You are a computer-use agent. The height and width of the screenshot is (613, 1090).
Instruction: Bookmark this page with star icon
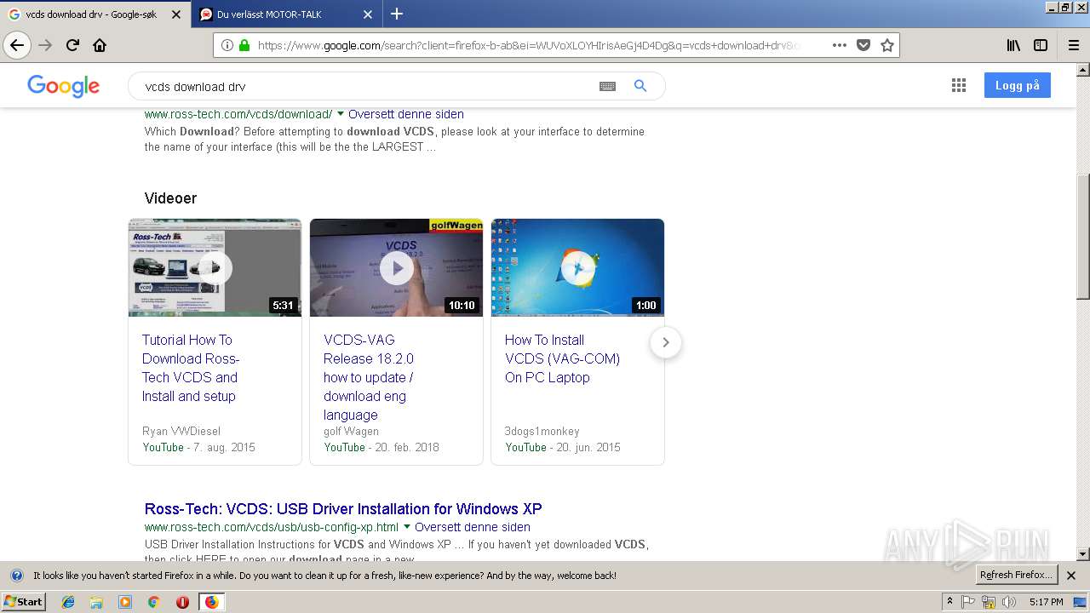[887, 45]
